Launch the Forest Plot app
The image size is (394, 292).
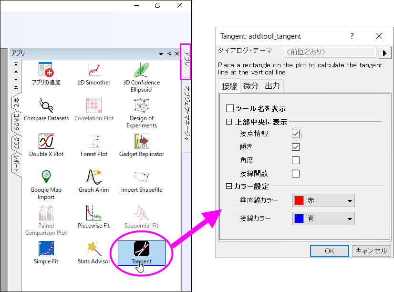(x=93, y=146)
